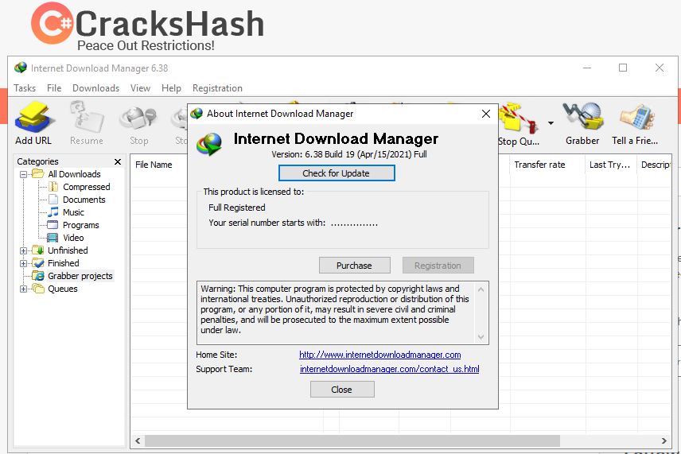Select the All Downloads folder
681x454 pixels.
pyautogui.click(x=74, y=174)
